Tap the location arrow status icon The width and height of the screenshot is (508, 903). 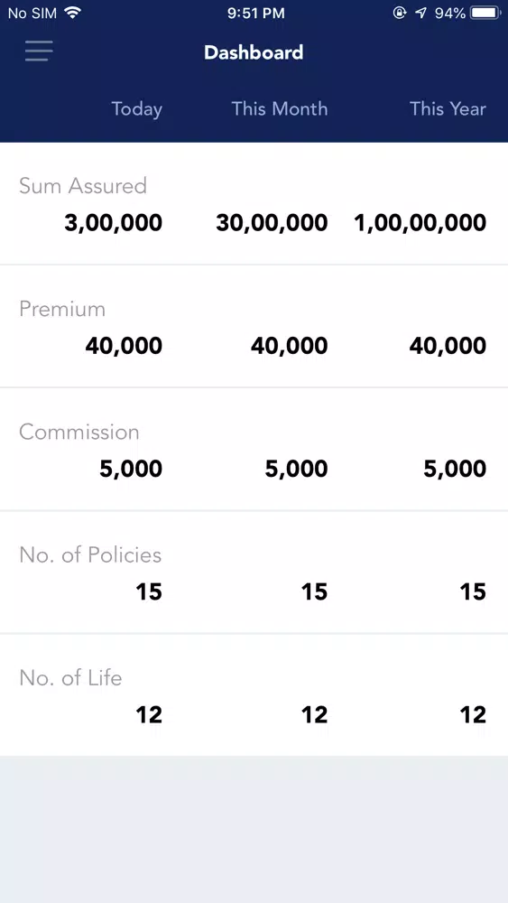point(421,13)
